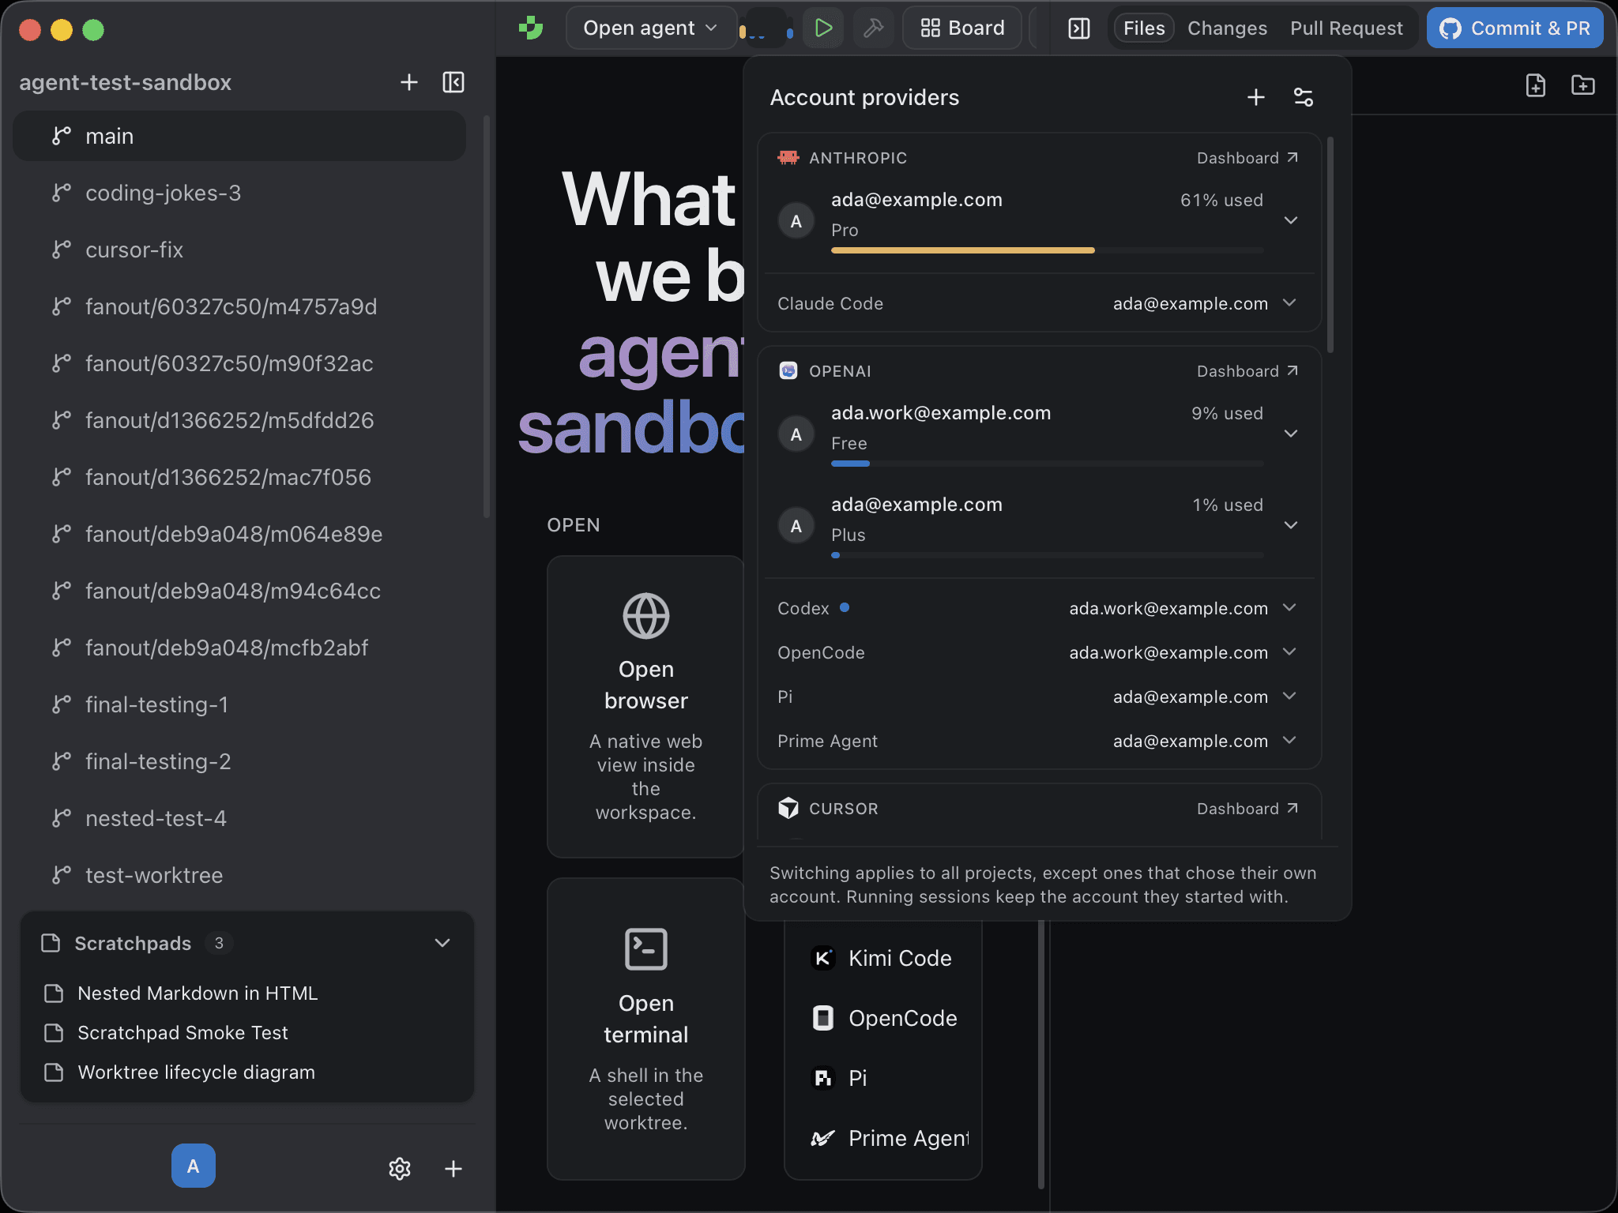Open account providers settings sliders icon

(x=1304, y=97)
